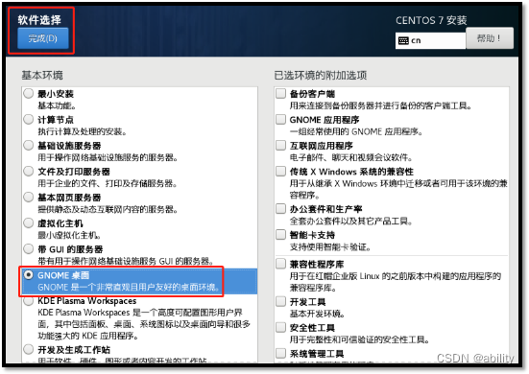The width and height of the screenshot is (529, 374).
Task: Open help with the 帮助! button
Action: point(490,38)
